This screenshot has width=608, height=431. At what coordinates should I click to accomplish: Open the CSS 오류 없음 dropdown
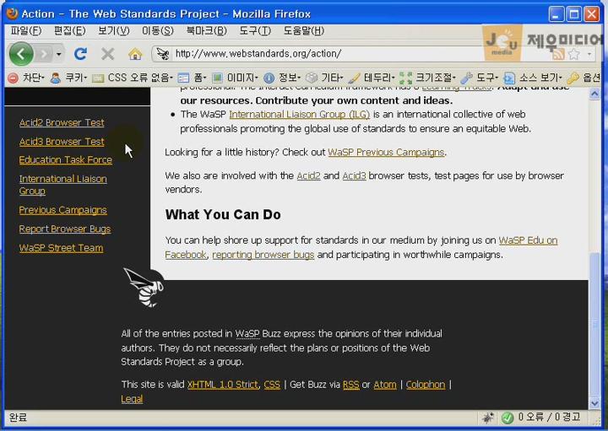click(140, 78)
